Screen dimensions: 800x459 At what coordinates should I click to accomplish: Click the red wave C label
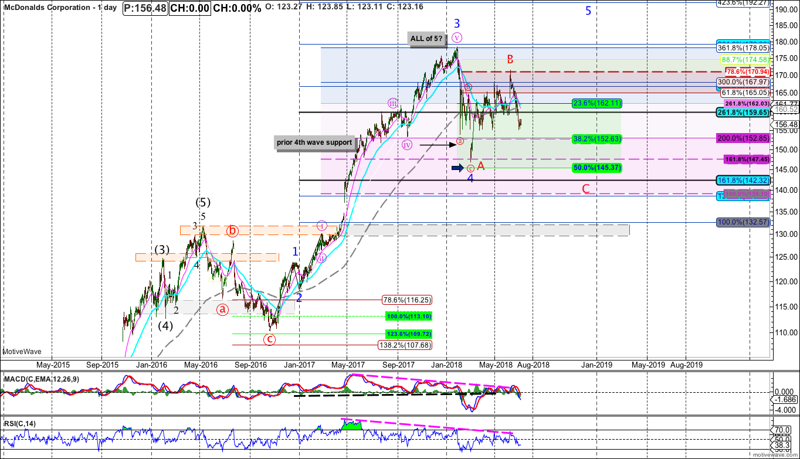pos(585,189)
